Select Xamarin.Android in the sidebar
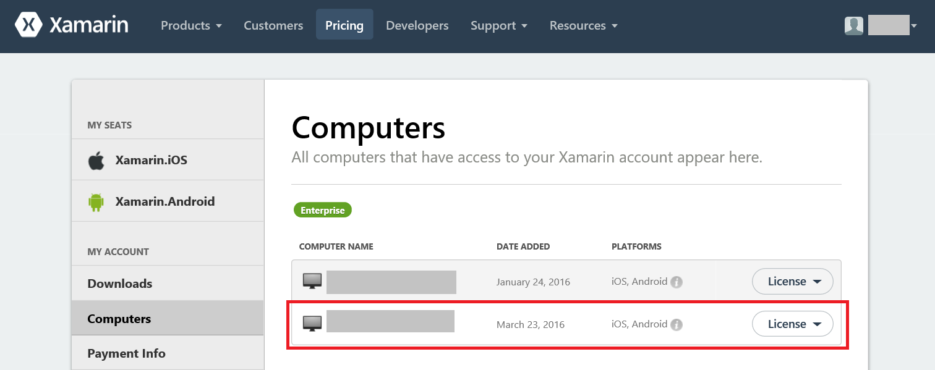The image size is (935, 370). tap(168, 201)
